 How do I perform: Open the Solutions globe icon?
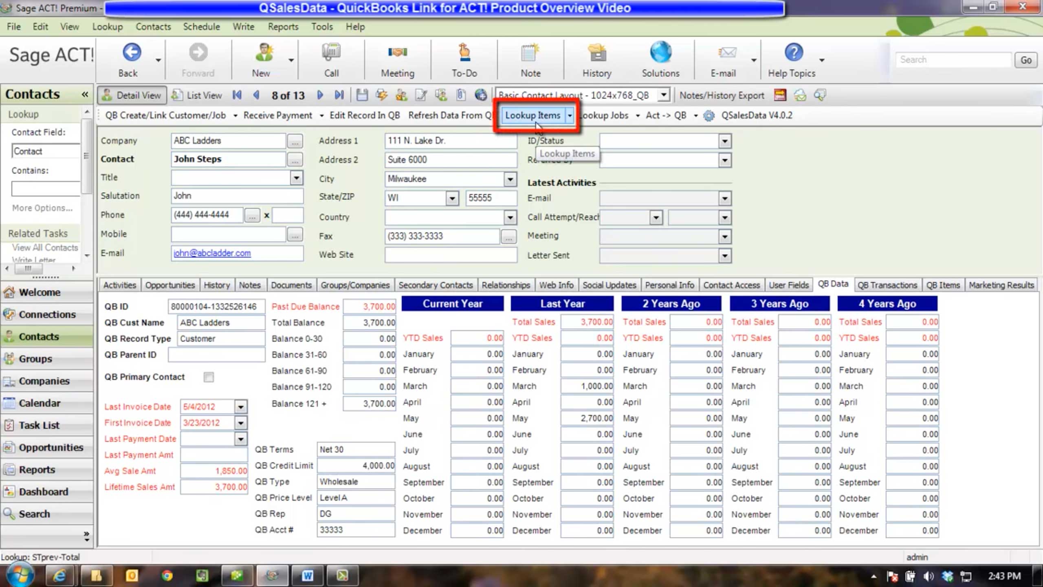tap(660, 52)
